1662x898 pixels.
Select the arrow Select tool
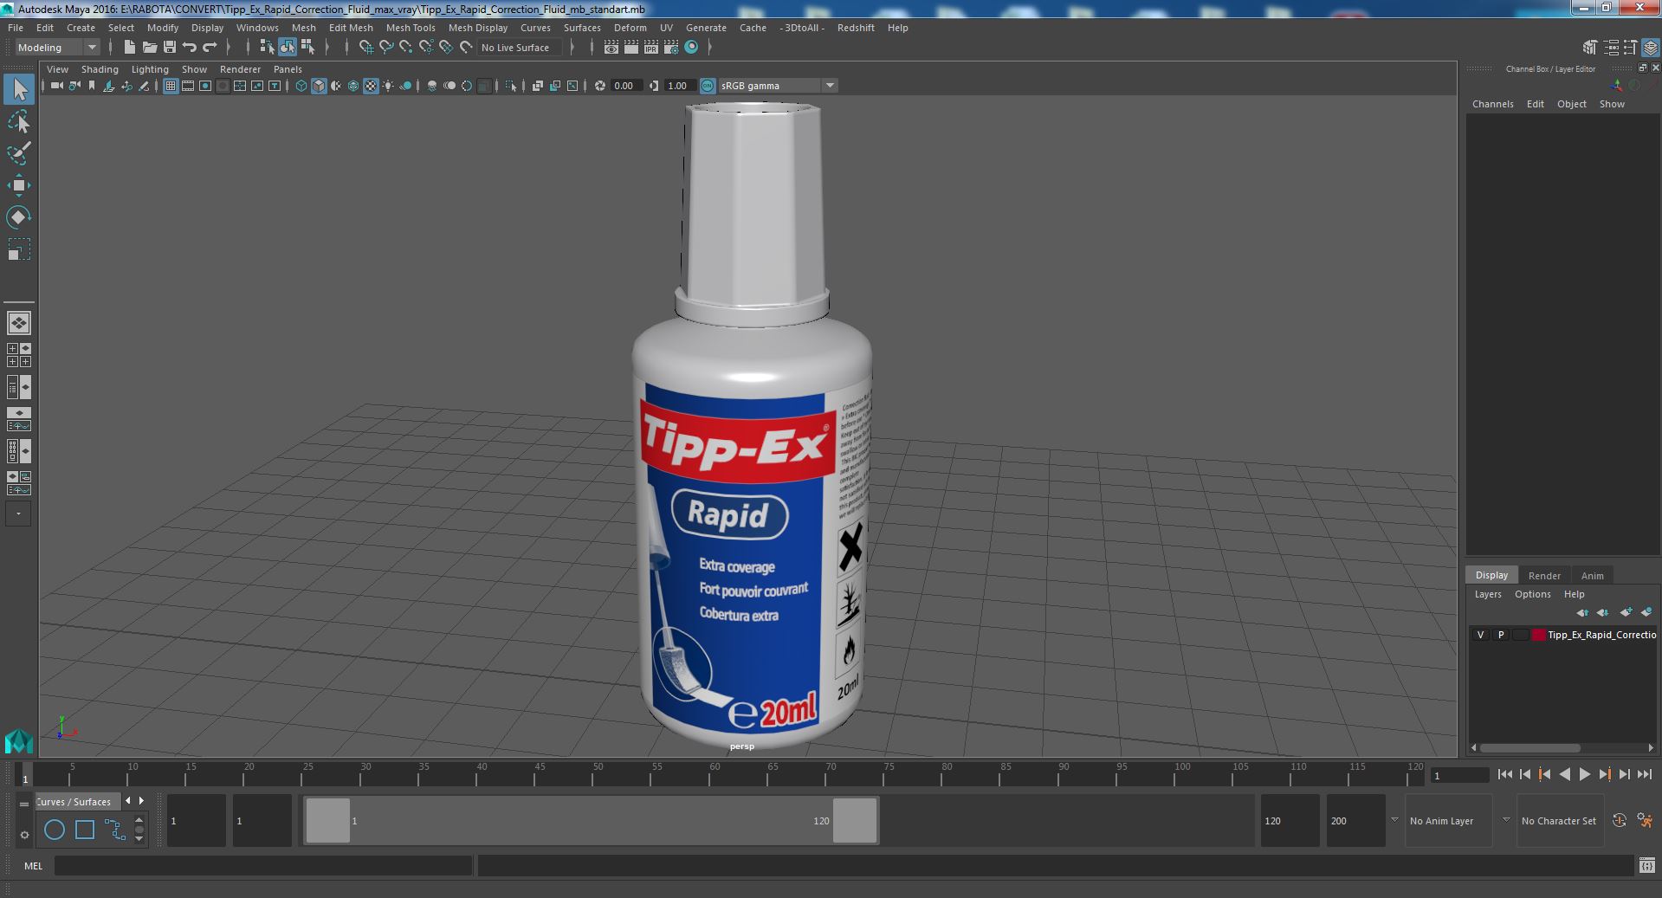point(19,89)
